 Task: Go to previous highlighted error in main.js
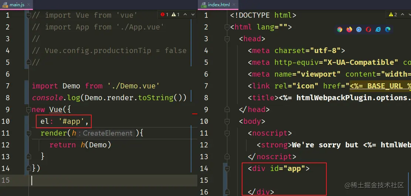(x=185, y=15)
